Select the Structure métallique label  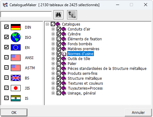pyautogui.click(x=85, y=79)
